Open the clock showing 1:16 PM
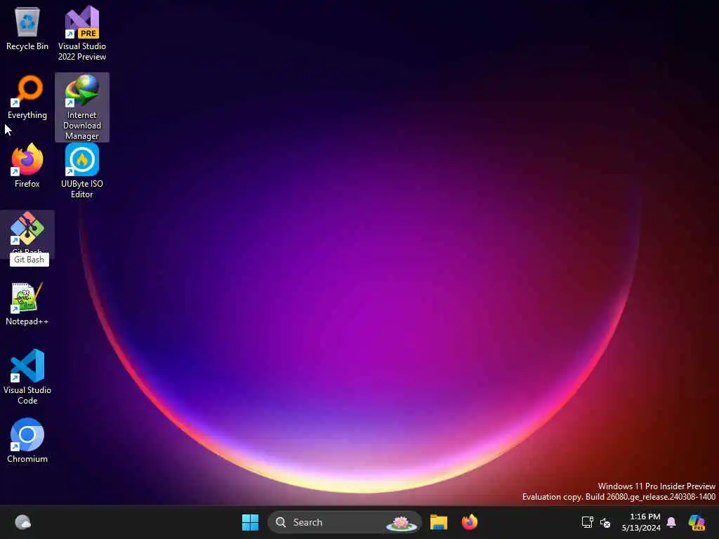The width and height of the screenshot is (719, 539). [641, 522]
